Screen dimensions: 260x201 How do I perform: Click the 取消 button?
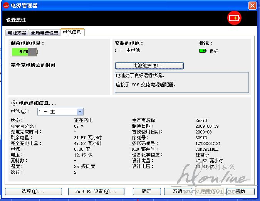[178, 191]
